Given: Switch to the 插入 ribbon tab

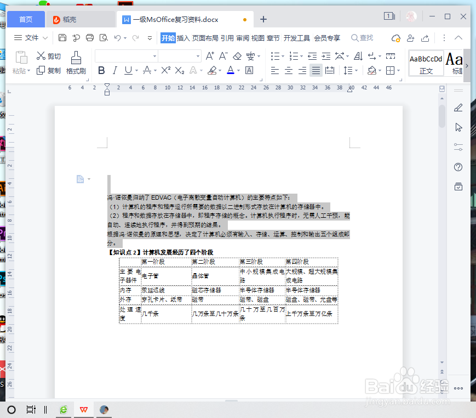Looking at the screenshot, I should click(183, 38).
